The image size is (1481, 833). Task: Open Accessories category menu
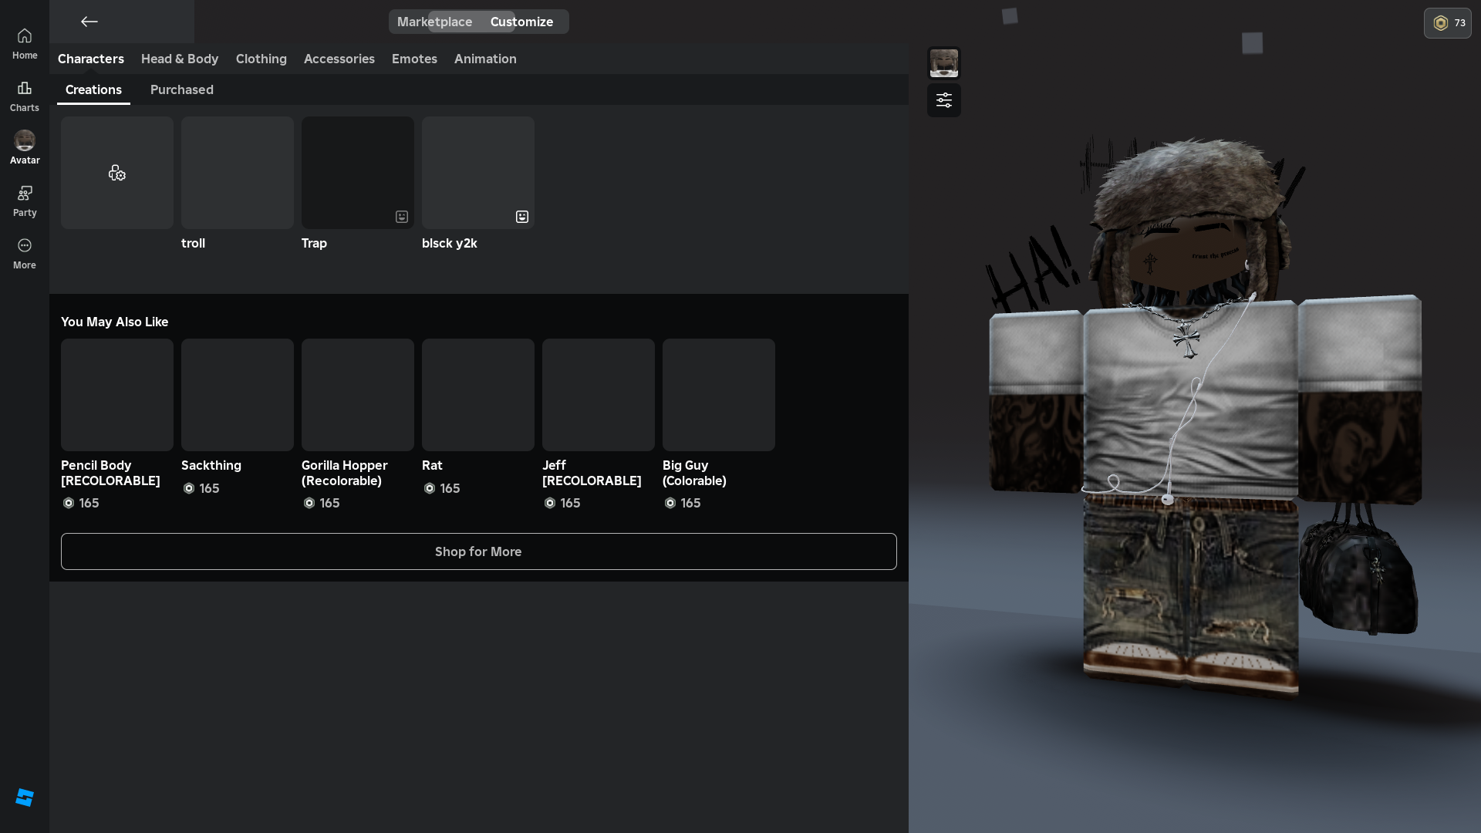click(339, 59)
